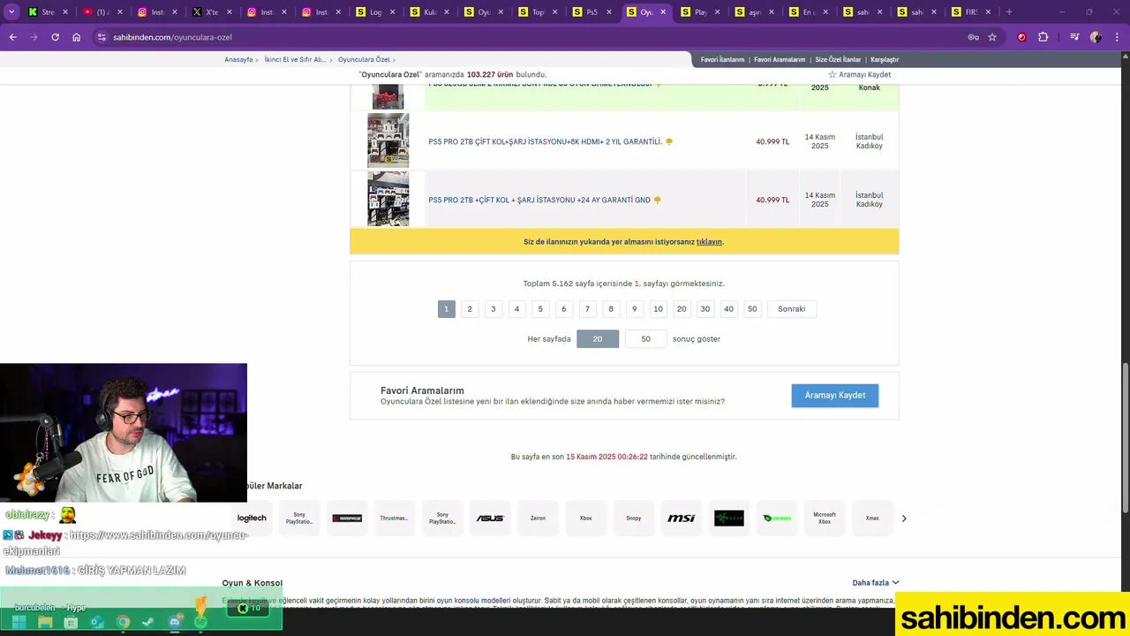This screenshot has width=1130, height=636.
Task: Open Steam from the taskbar
Action: (x=148, y=622)
